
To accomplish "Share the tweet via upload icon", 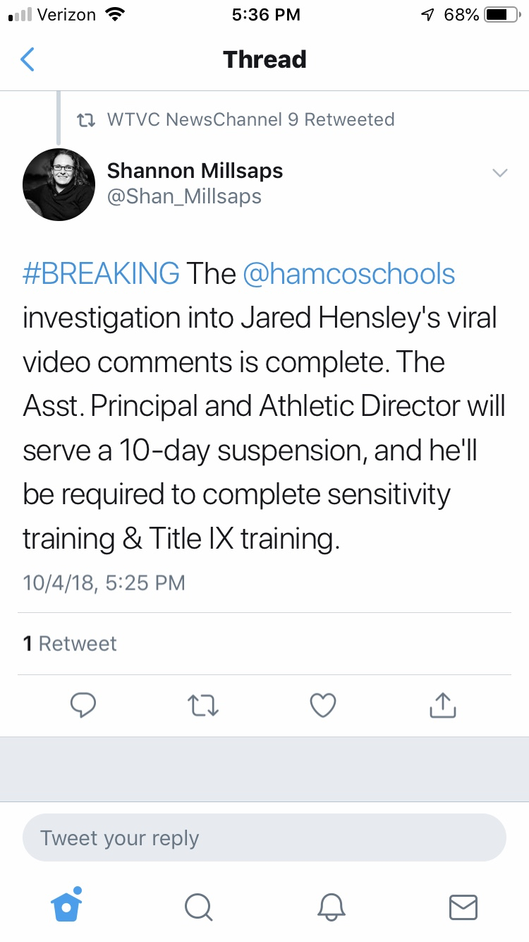I will click(x=443, y=705).
